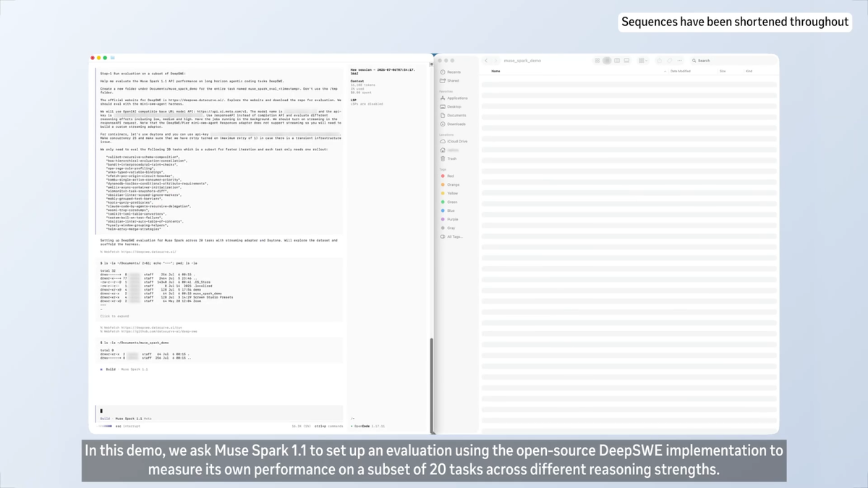Click 'Step-1 Run evaluation' prompt heading
Viewport: 868px width, 488px height.
(142, 74)
